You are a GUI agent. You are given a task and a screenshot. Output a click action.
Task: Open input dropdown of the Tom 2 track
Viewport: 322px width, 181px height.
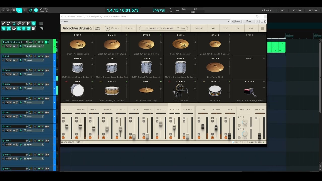43,116
